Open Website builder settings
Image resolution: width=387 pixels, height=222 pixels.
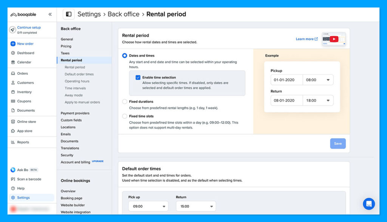(73, 205)
